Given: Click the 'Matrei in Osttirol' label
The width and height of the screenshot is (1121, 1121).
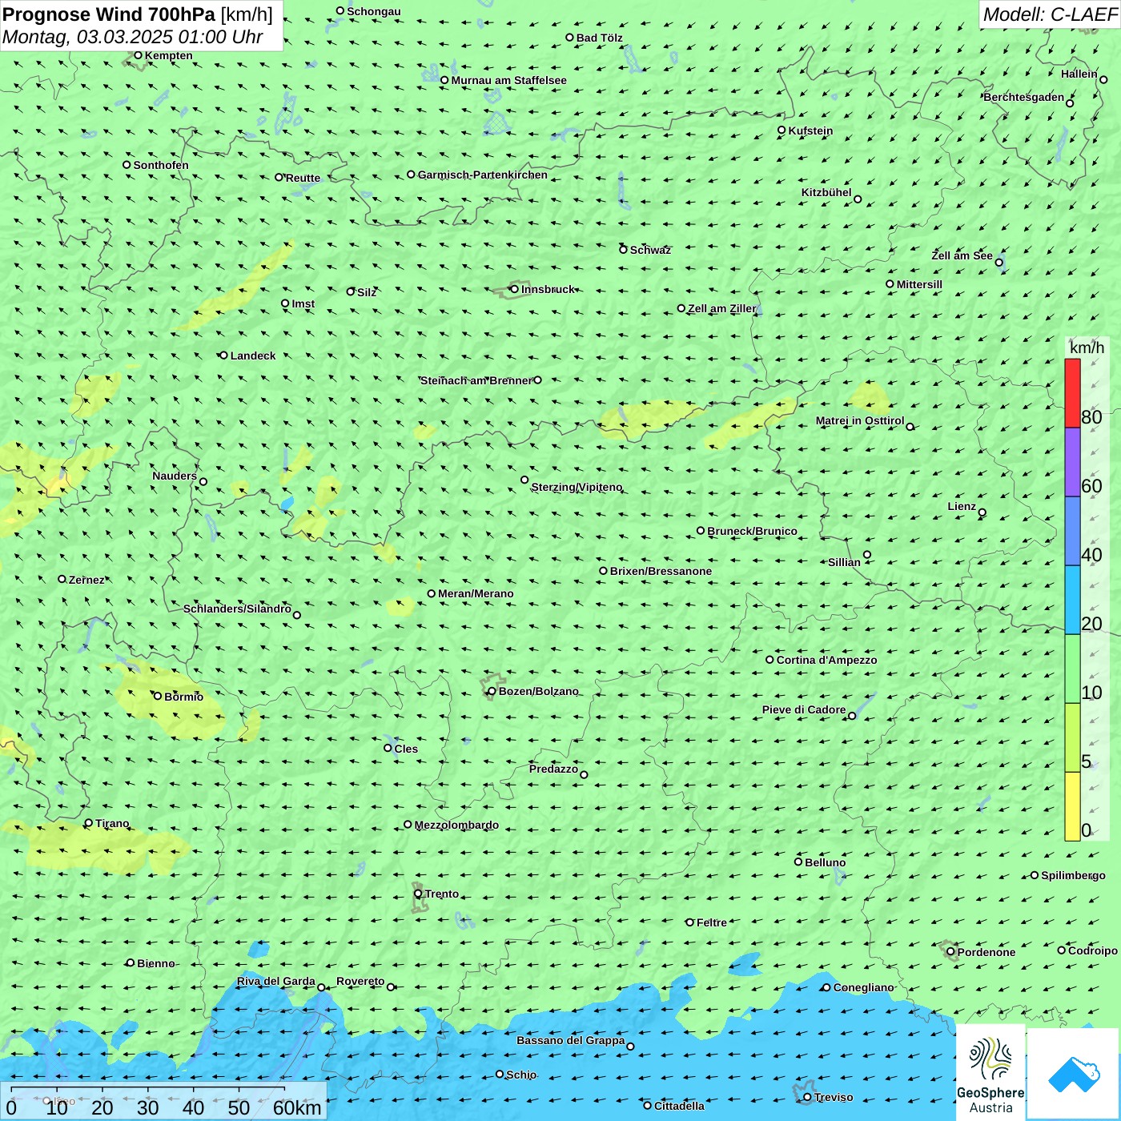Looking at the screenshot, I should coord(860,420).
